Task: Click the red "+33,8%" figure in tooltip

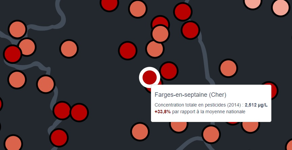Action: (x=162, y=112)
